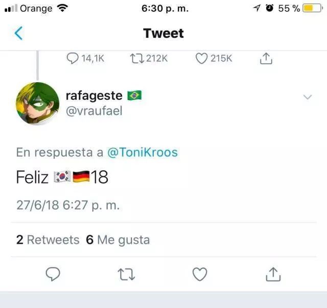Reply to rafageste's tweet
This screenshot has width=327, height=308.
[53, 274]
